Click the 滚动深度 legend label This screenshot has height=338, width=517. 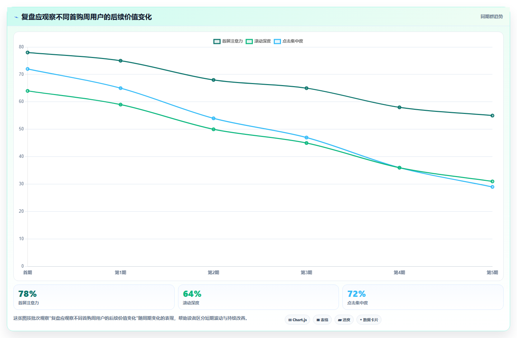(262, 41)
